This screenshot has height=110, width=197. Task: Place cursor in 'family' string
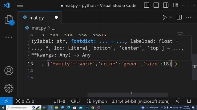[61, 64]
